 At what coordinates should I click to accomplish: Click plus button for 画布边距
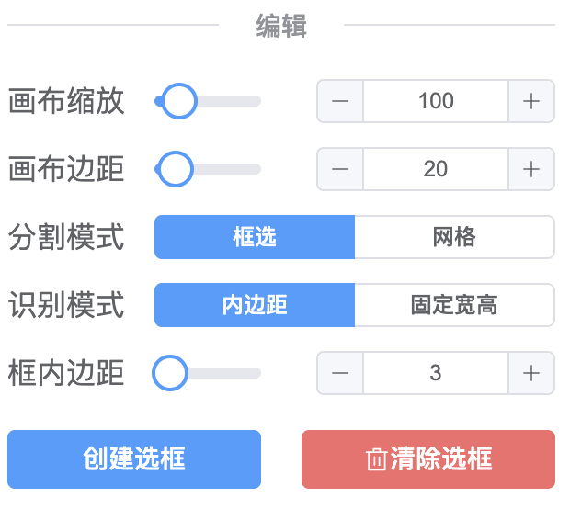click(x=531, y=169)
